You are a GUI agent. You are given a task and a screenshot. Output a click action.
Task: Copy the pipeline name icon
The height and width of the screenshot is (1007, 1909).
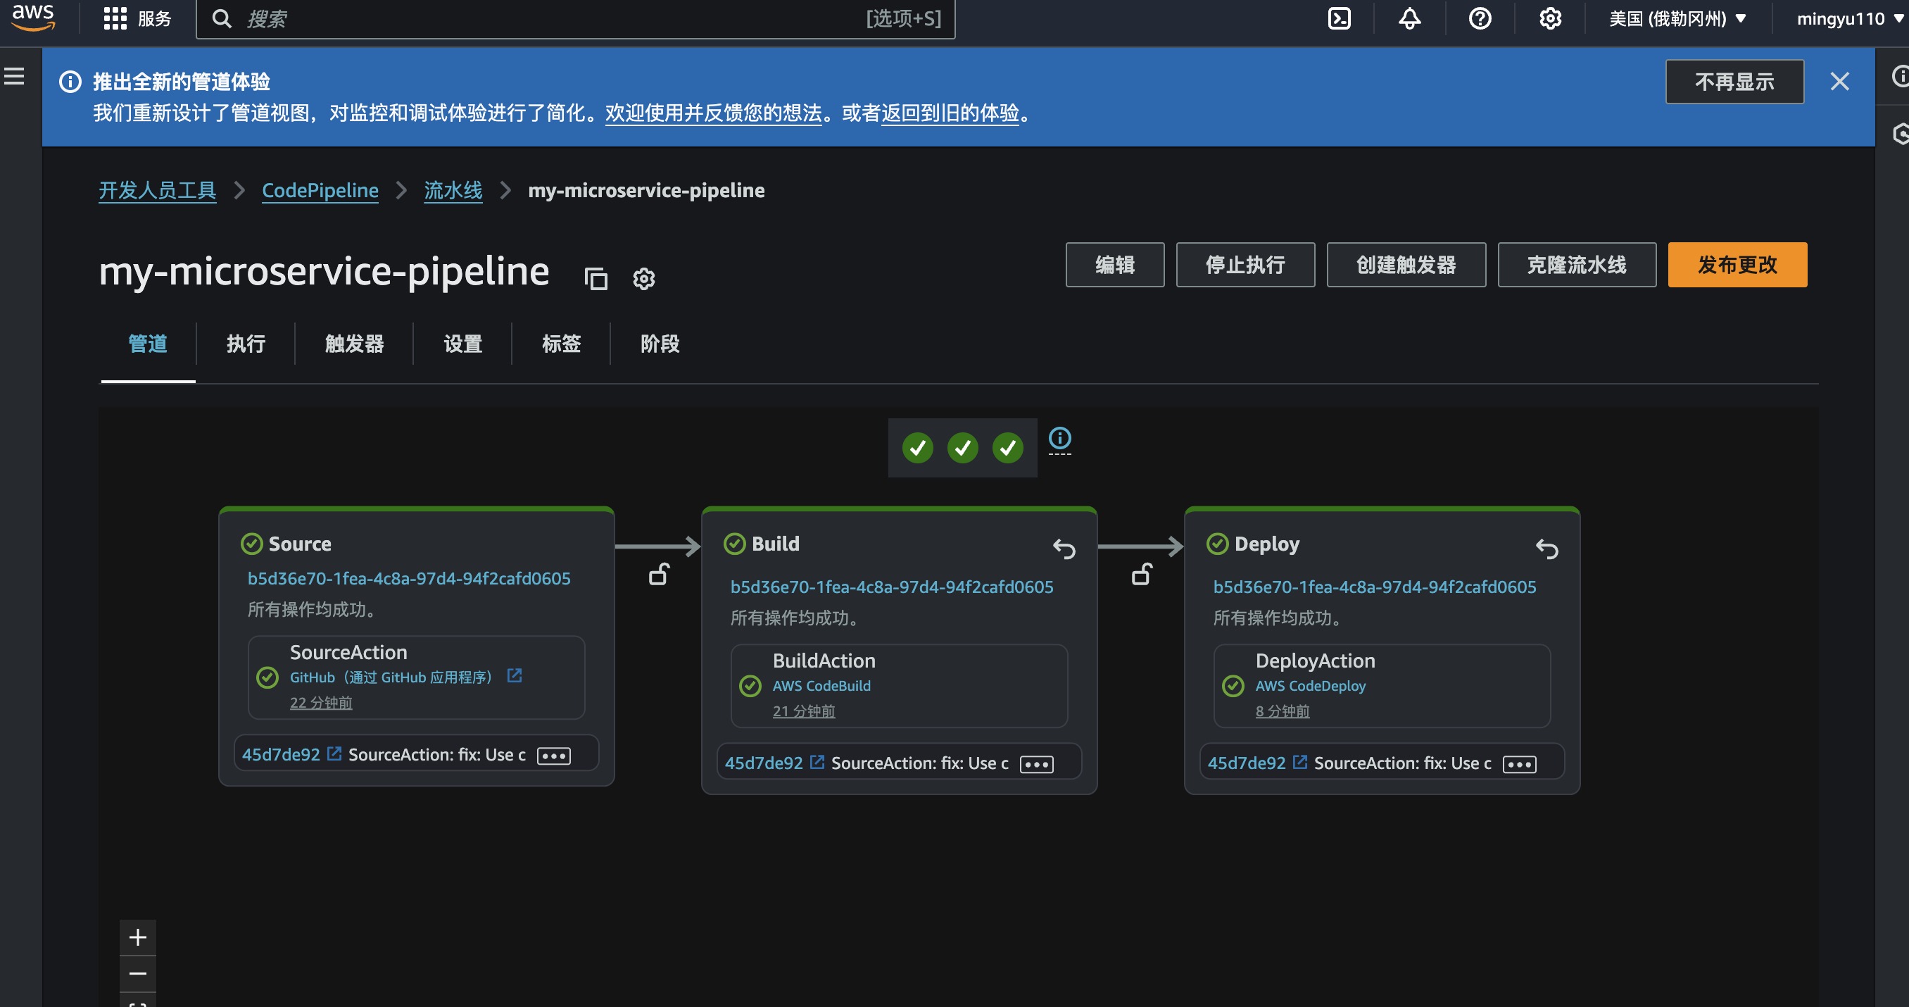[596, 279]
